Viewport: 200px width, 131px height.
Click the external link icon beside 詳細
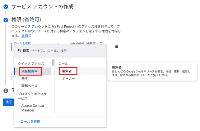tap(30, 36)
